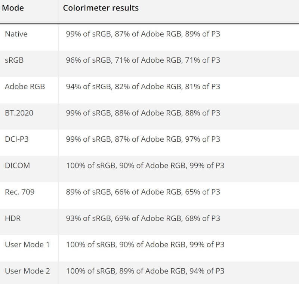Click the Colorimeter results column header
This screenshot has height=284, width=299.
click(101, 8)
